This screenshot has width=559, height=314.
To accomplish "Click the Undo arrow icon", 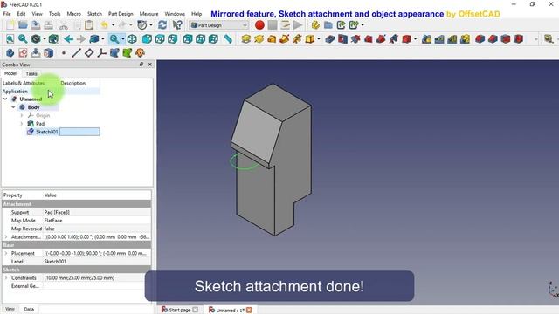I will 104,25.
